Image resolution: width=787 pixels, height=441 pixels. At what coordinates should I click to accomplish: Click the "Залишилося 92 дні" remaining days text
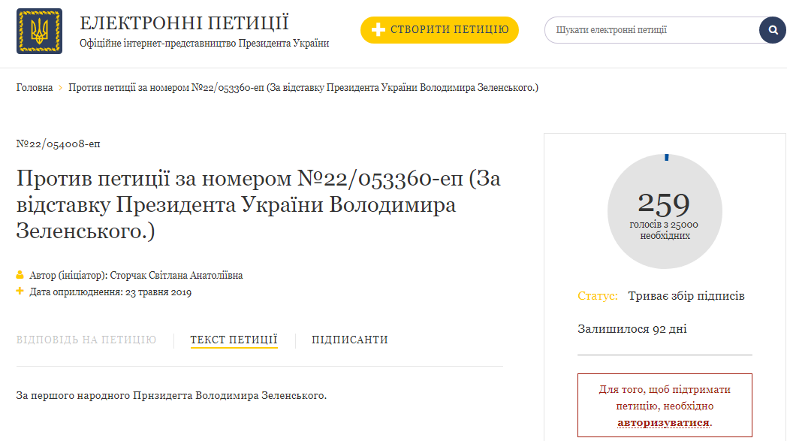pyautogui.click(x=632, y=329)
